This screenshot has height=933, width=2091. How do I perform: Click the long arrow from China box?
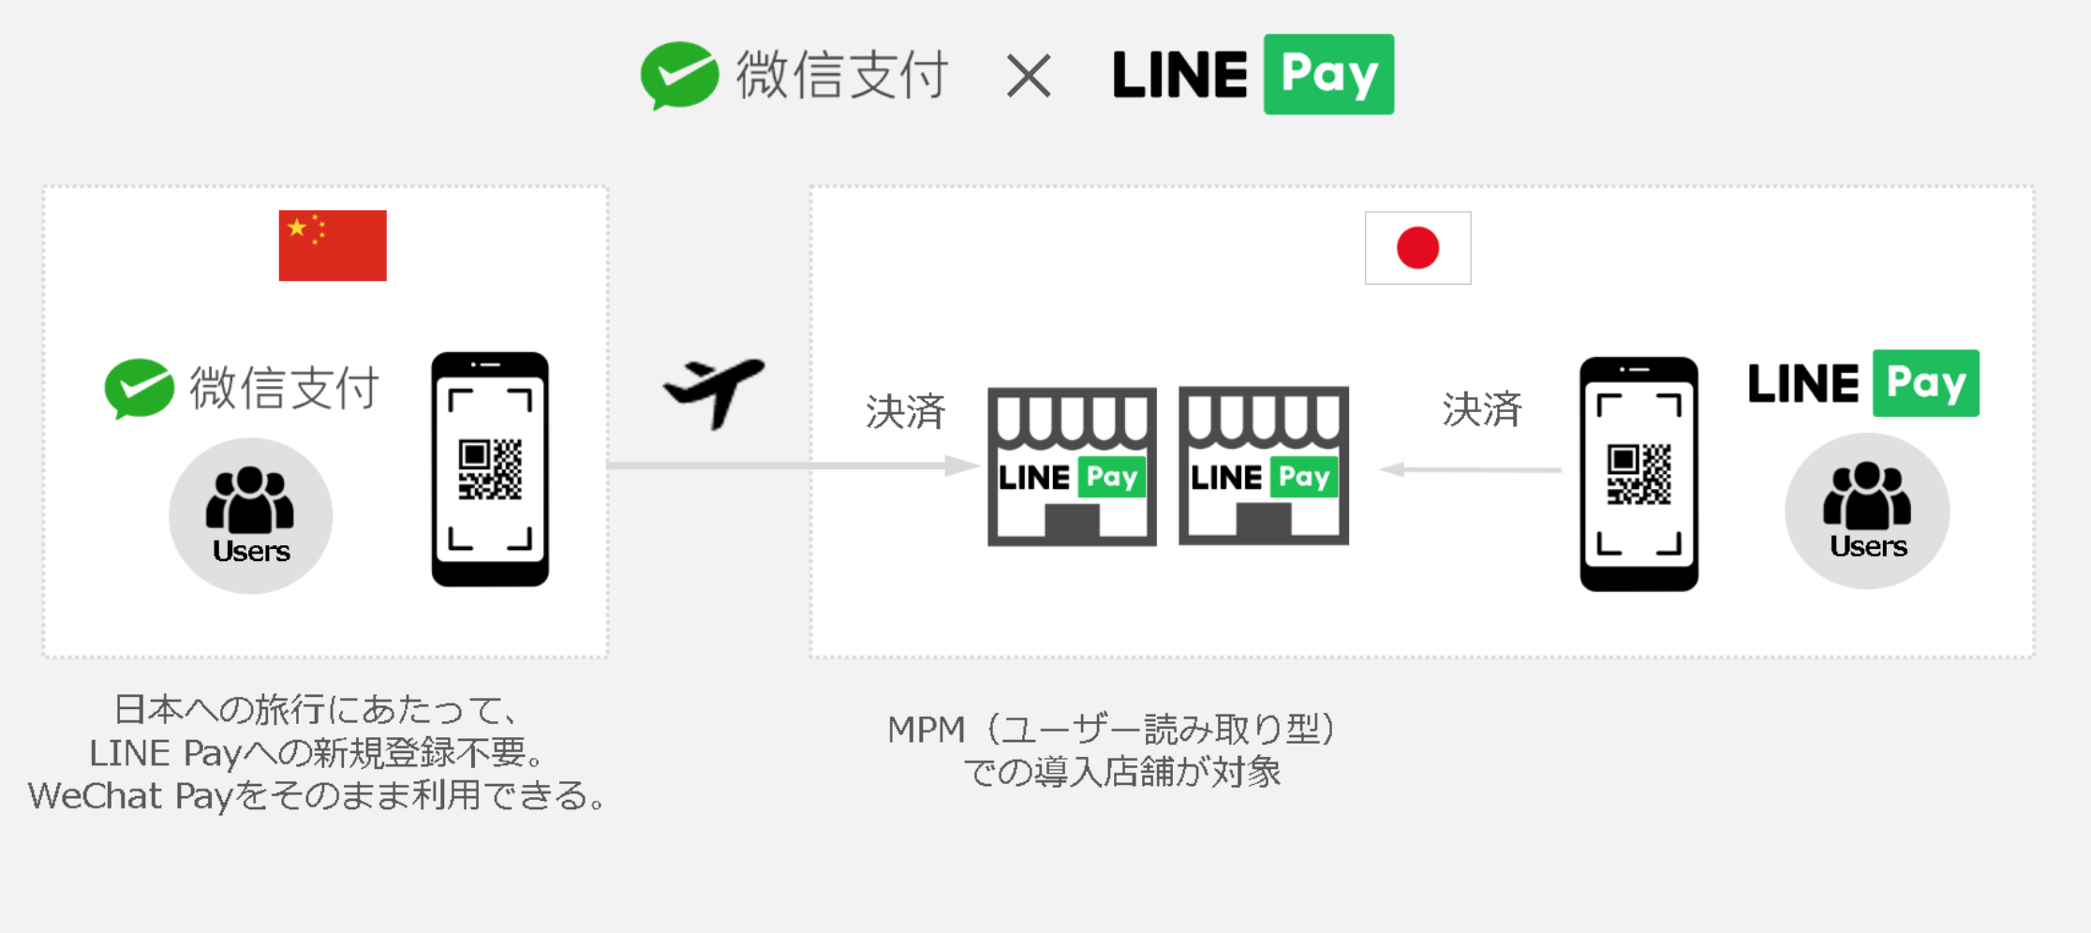793,466
